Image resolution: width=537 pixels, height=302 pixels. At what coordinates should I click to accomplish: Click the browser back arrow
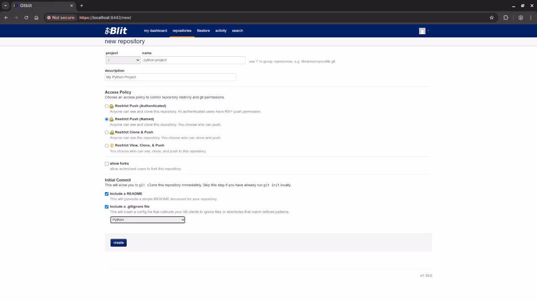tap(6, 18)
